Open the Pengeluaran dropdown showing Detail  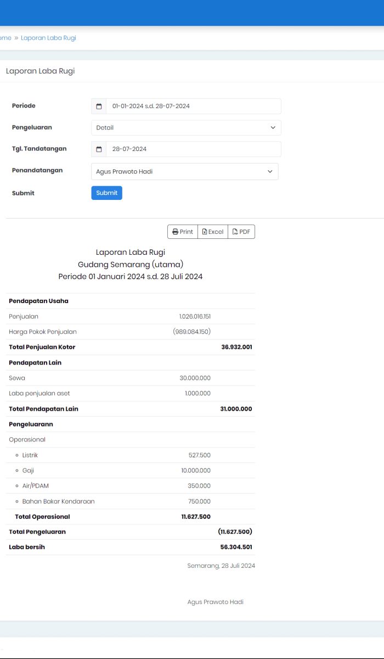pyautogui.click(x=186, y=127)
